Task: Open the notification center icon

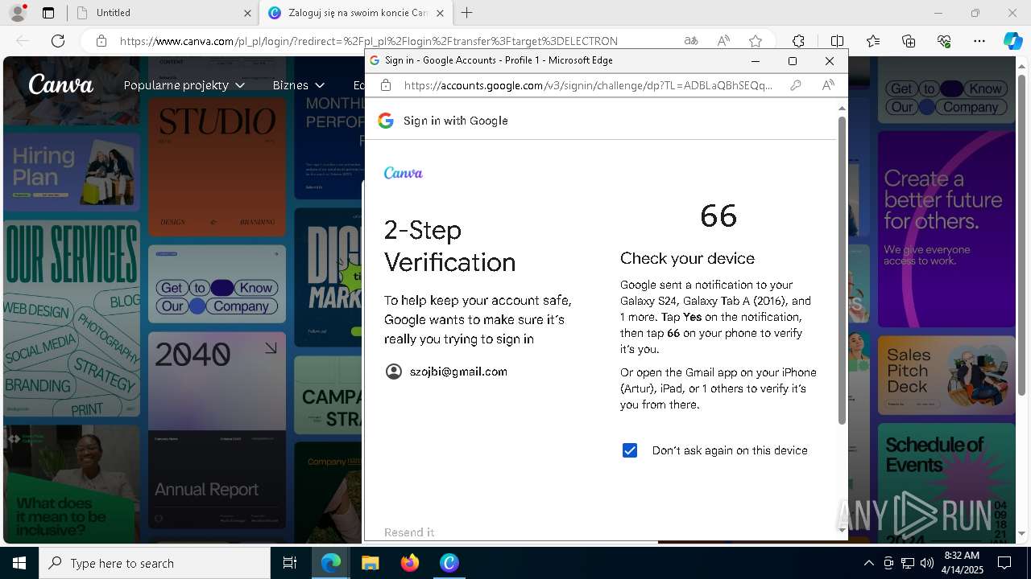Action: 1004,563
